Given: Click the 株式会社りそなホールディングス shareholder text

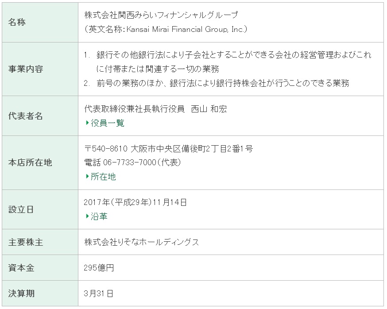Looking at the screenshot, I should click(x=141, y=242).
